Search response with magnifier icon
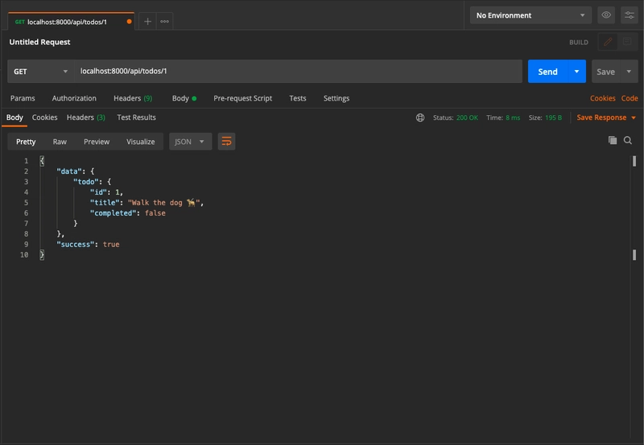The image size is (644, 445). click(x=628, y=140)
